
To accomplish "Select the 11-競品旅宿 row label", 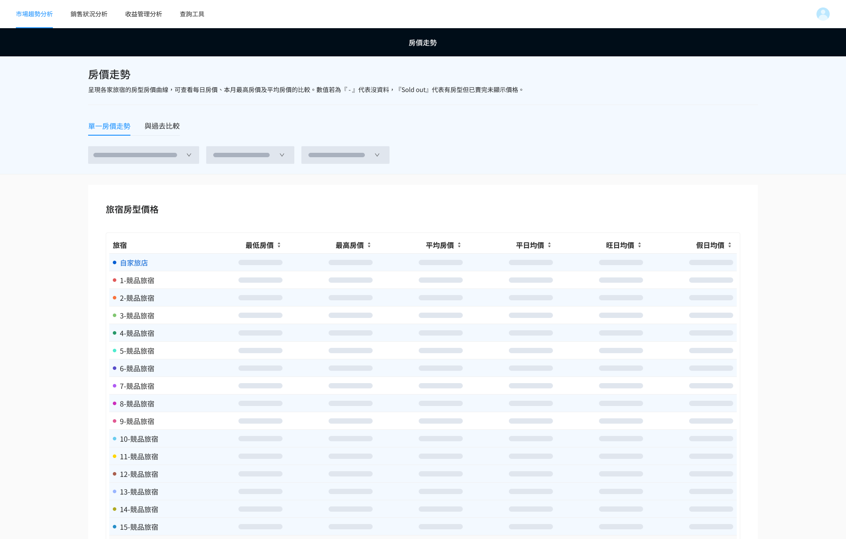I will pyautogui.click(x=139, y=457).
